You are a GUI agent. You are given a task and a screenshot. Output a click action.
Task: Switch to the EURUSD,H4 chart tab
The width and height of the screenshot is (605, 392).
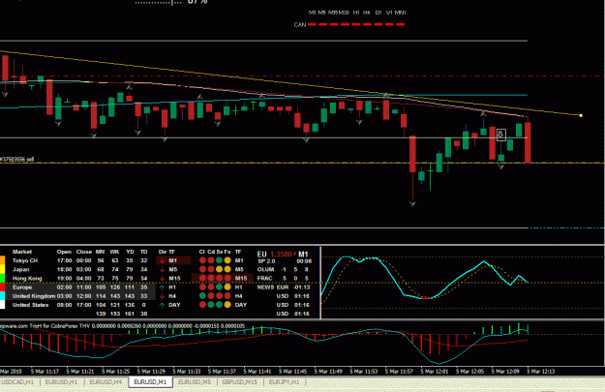click(106, 382)
